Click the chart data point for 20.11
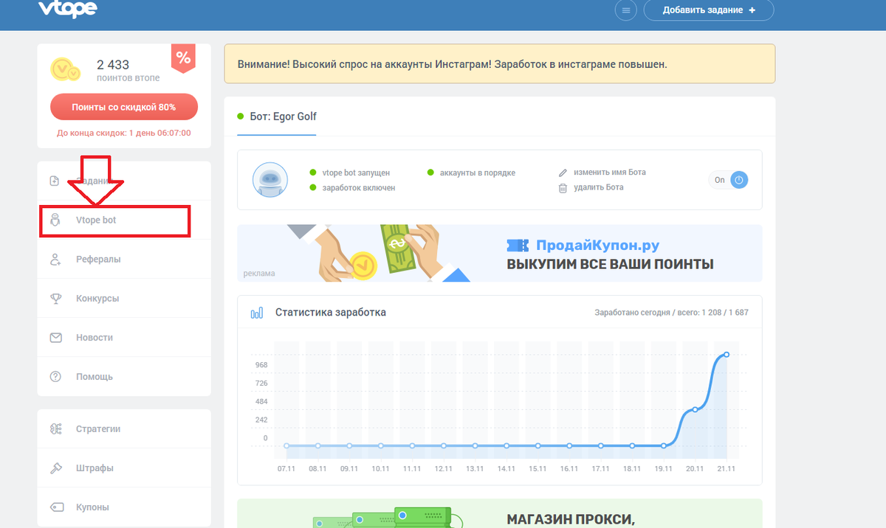This screenshot has height=528, width=886. pos(696,409)
